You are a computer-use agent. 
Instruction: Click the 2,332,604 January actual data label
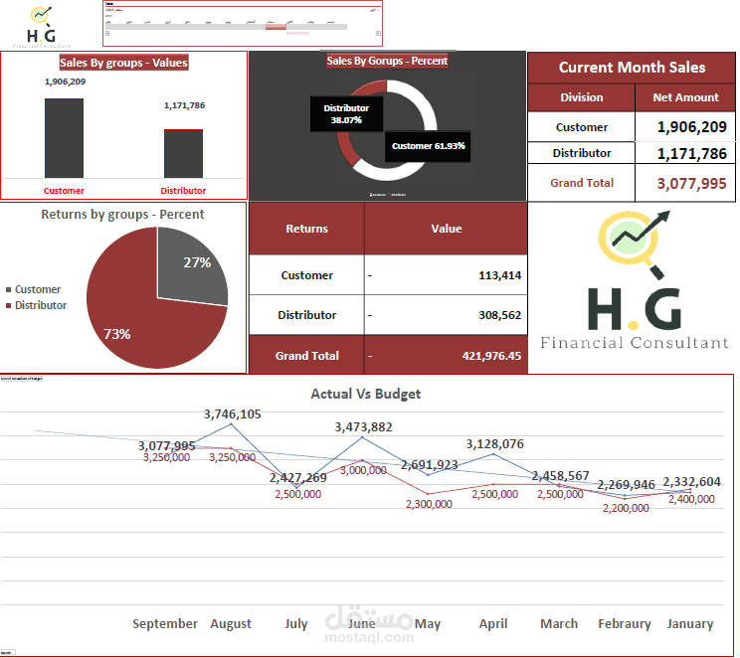[x=691, y=482]
